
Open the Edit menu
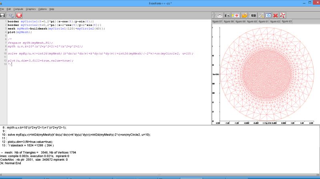point(8,9)
